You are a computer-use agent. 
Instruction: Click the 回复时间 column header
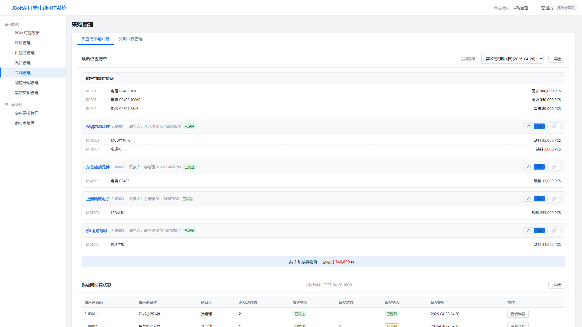pos(438,302)
